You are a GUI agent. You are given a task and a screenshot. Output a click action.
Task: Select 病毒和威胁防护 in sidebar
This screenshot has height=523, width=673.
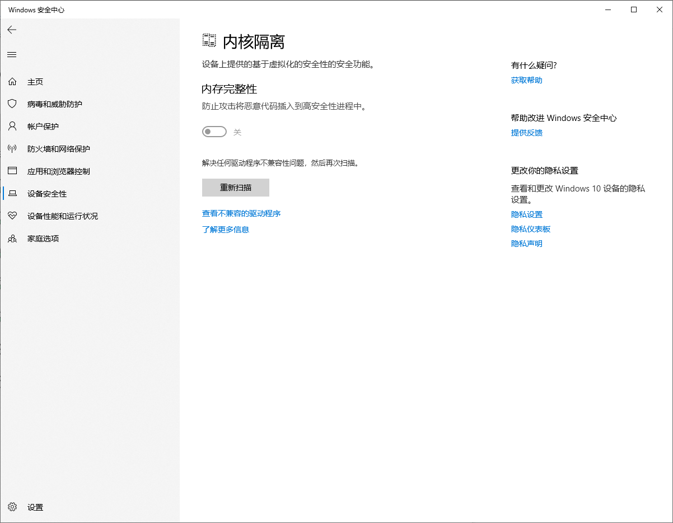click(90, 104)
